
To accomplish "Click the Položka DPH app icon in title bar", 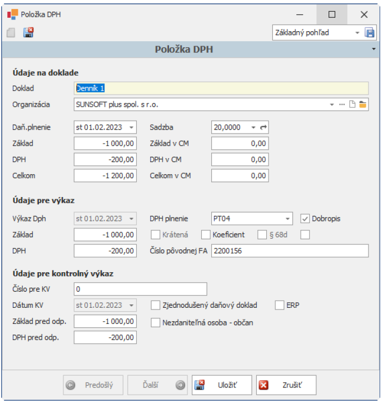I will click(x=12, y=14).
